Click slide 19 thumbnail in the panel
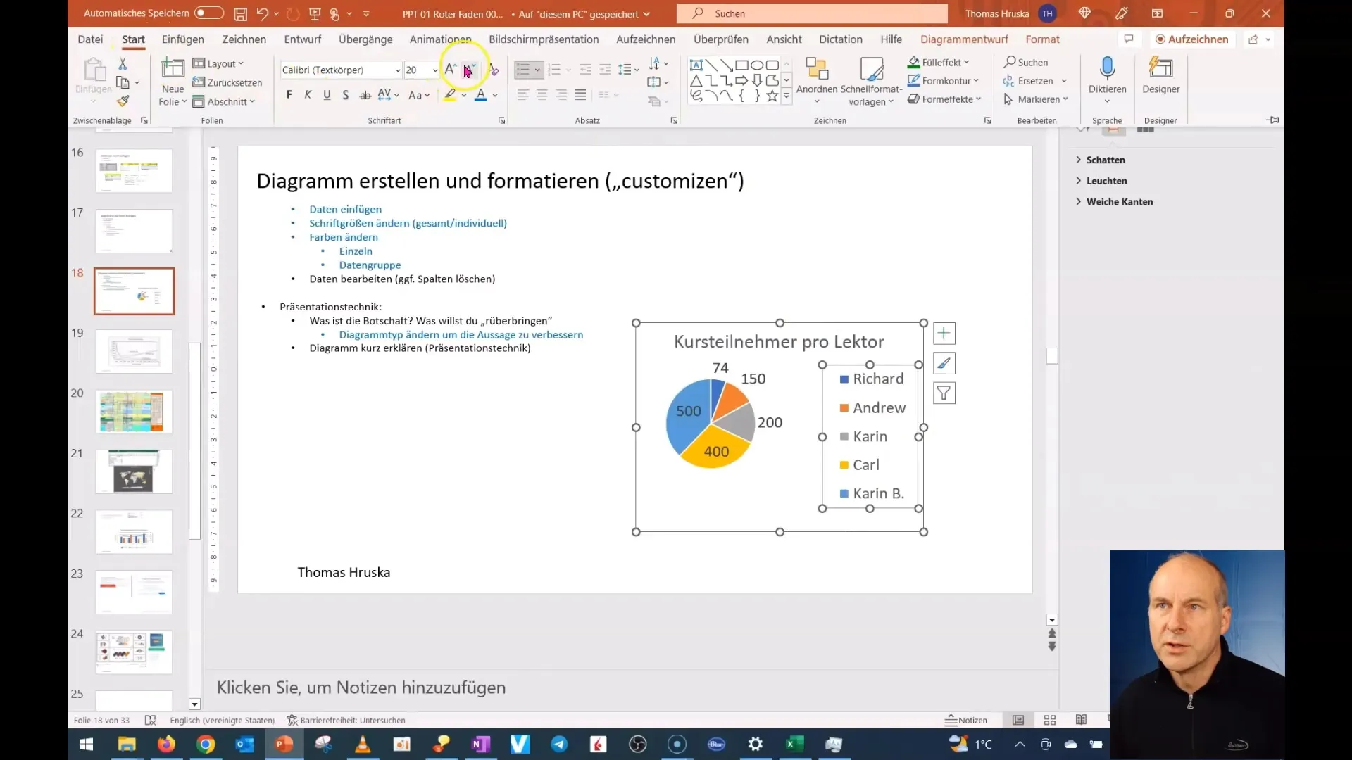This screenshot has width=1352, height=760. (x=134, y=352)
